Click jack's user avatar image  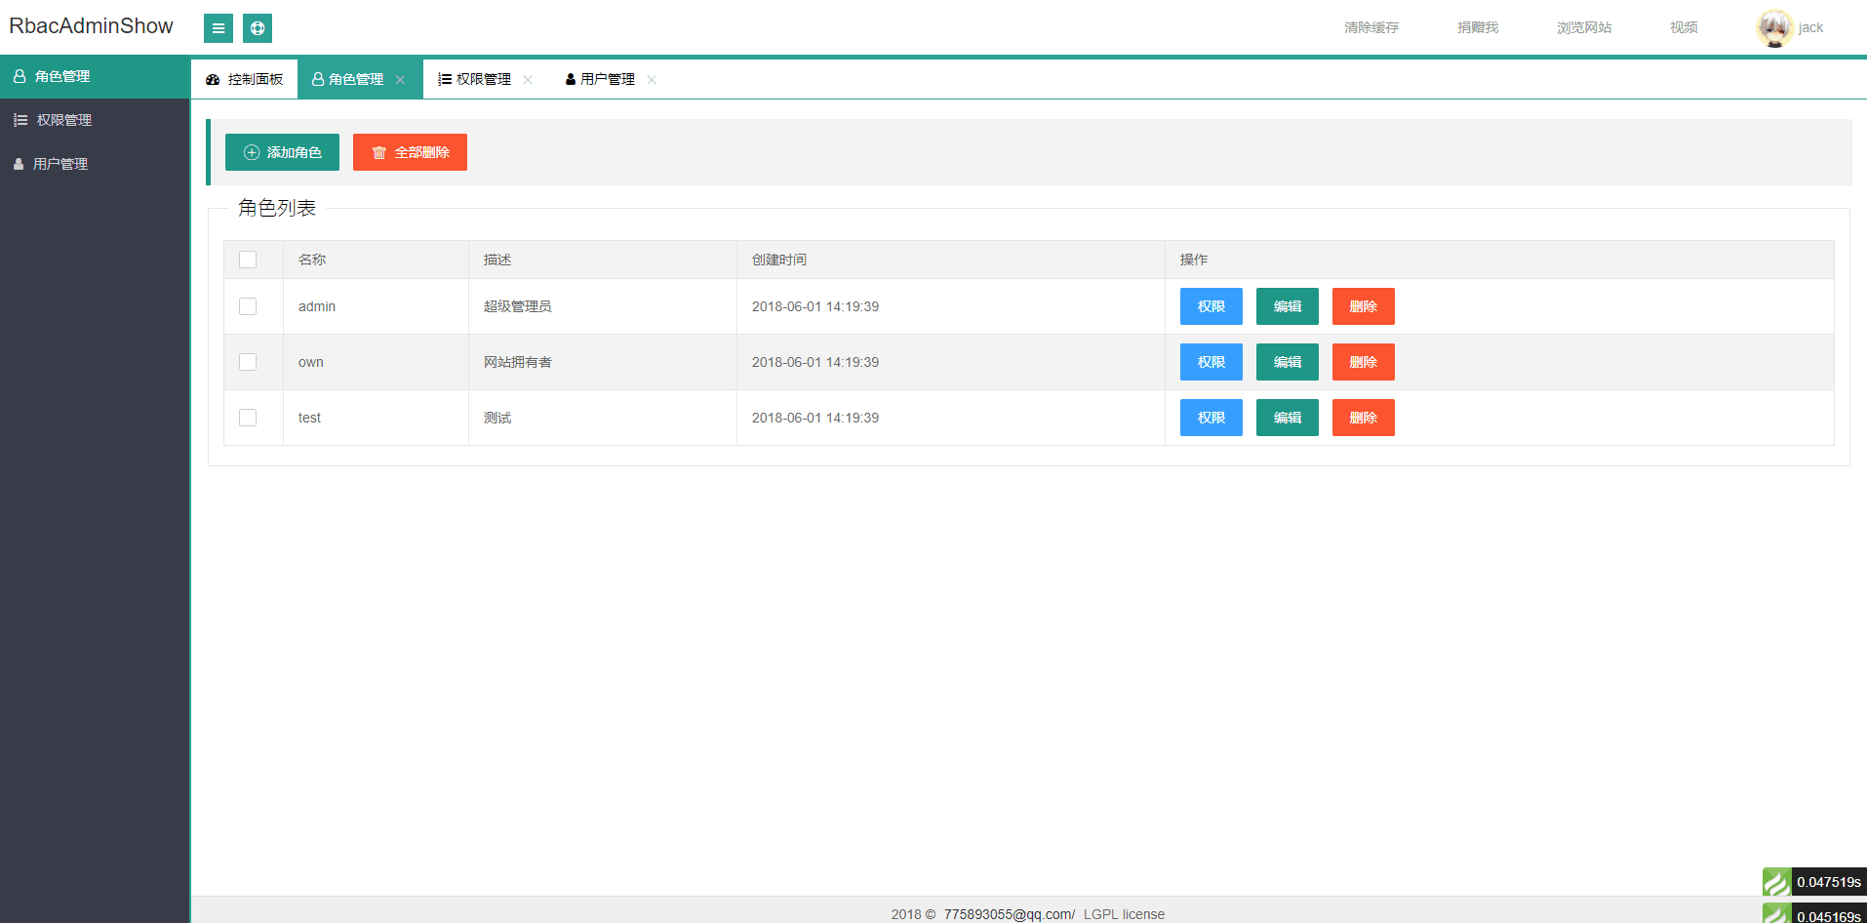(1773, 27)
